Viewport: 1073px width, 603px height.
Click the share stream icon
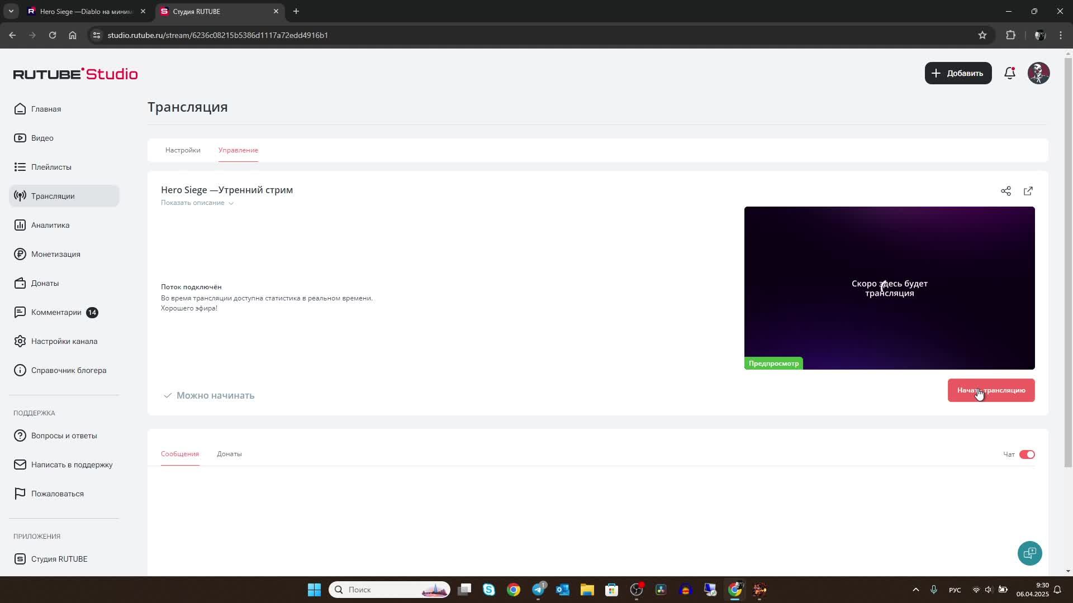point(1005,191)
